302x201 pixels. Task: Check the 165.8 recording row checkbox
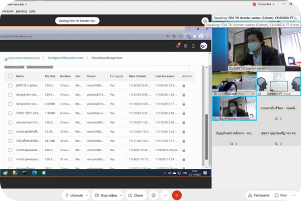coord(11,123)
